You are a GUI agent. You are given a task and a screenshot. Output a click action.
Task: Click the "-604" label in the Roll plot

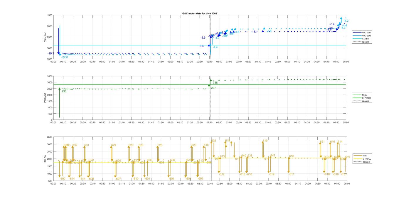click(171, 179)
